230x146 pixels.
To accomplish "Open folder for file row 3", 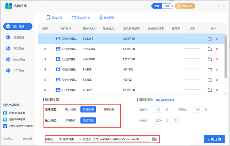I will pyautogui.click(x=210, y=59).
